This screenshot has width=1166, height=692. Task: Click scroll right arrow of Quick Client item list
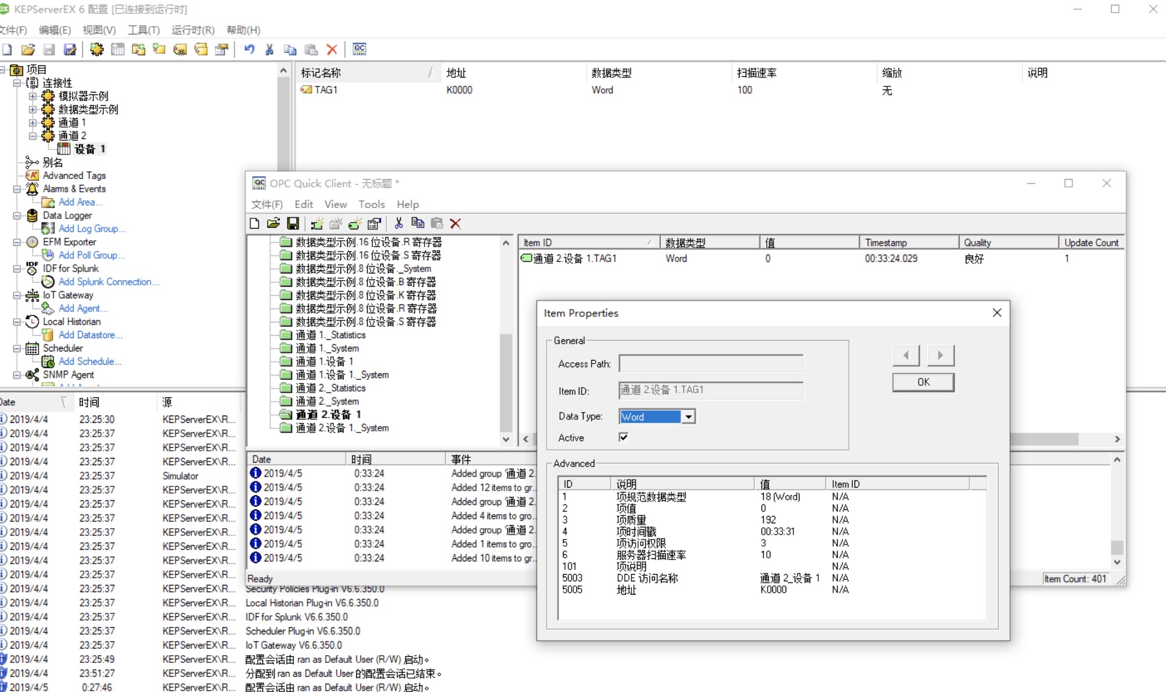tap(1117, 439)
